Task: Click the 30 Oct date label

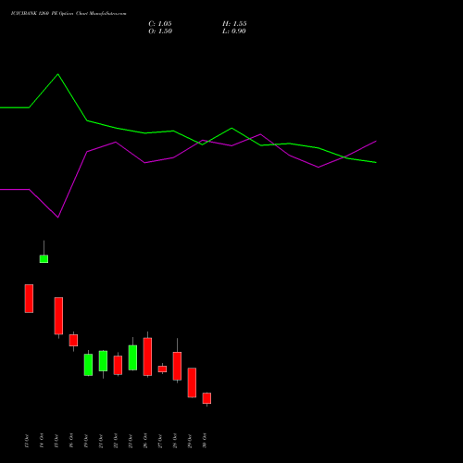Action: tap(205, 441)
